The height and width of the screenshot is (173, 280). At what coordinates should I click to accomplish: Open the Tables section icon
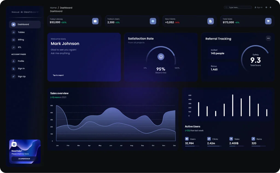click(x=13, y=32)
